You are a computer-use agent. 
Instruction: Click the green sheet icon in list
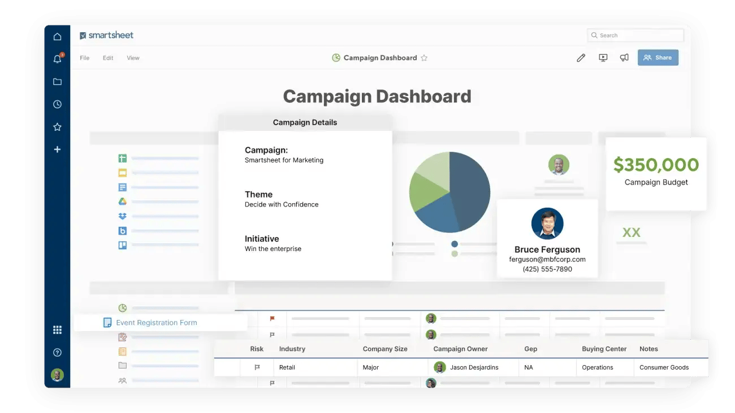click(122, 159)
